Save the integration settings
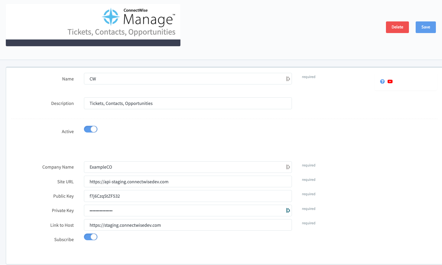The image size is (442, 265). (426, 27)
